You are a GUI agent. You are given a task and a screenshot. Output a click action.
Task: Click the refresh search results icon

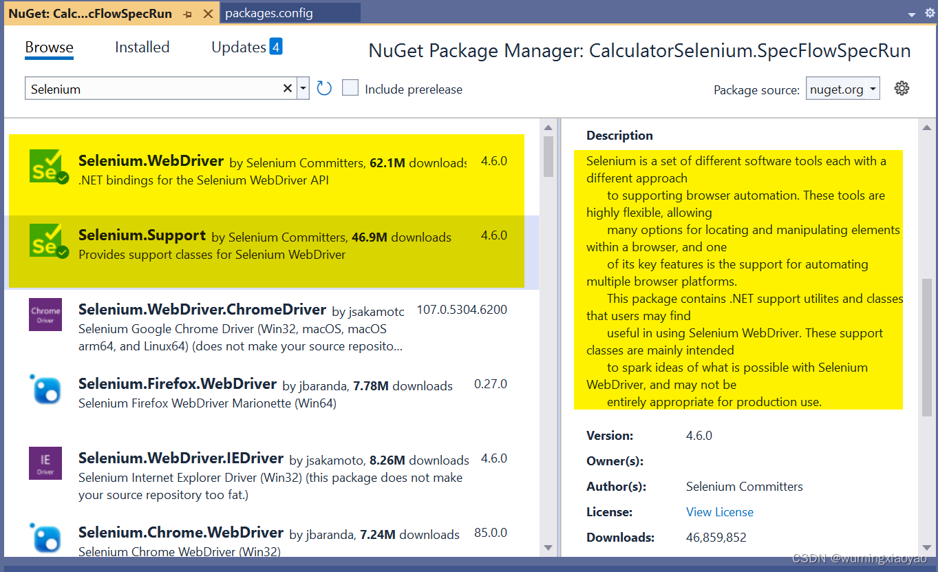point(324,88)
